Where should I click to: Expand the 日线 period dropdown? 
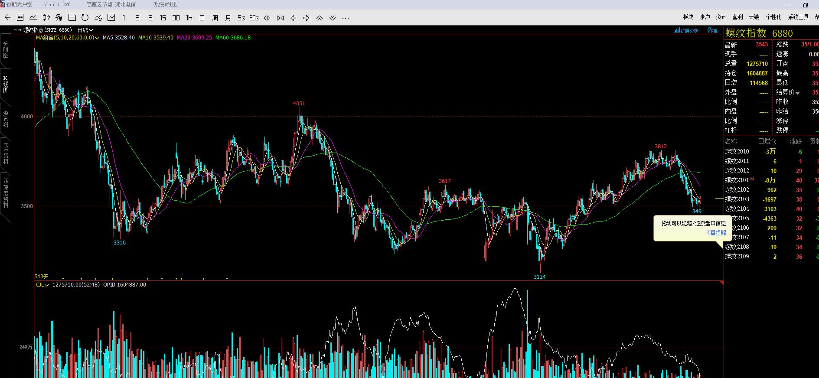[85, 30]
